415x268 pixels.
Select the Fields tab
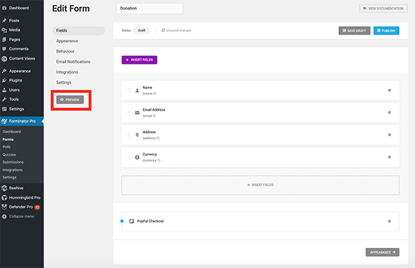79,30
